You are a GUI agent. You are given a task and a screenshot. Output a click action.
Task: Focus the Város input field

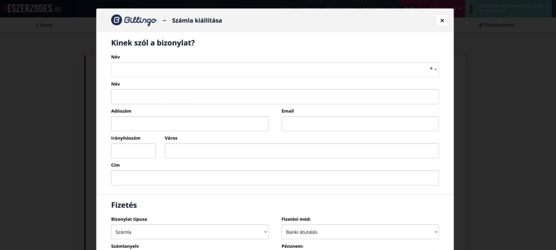301,151
